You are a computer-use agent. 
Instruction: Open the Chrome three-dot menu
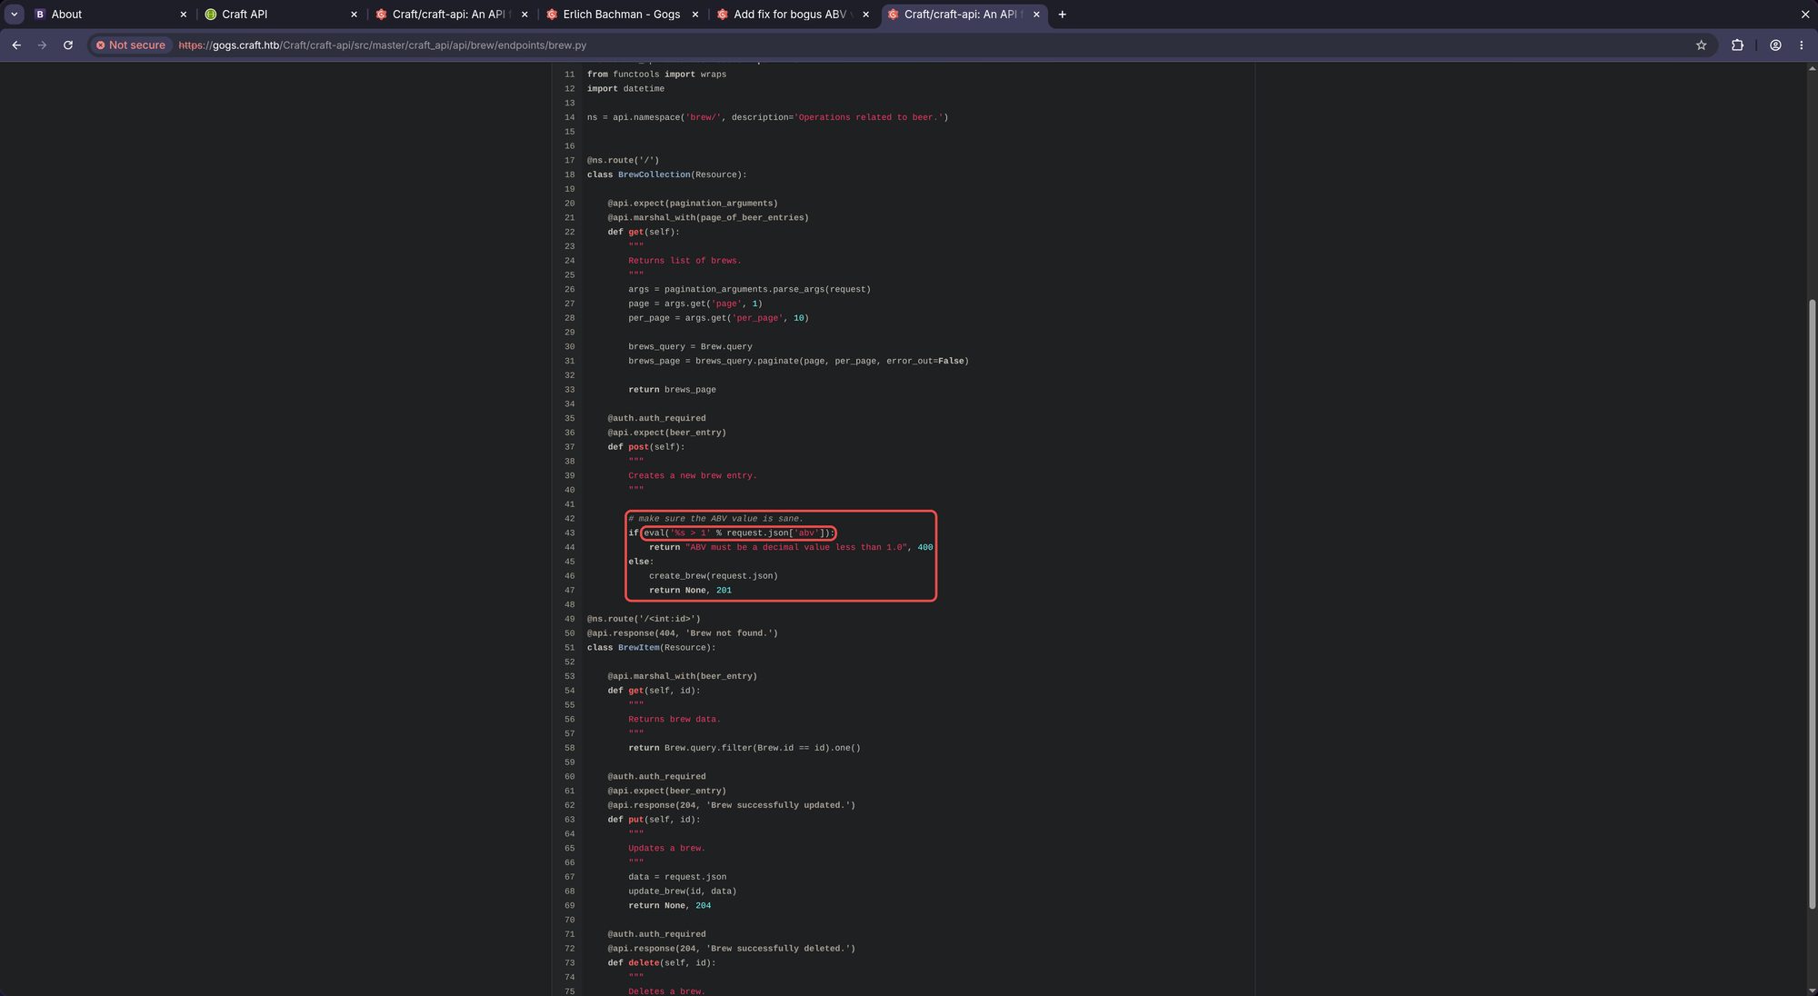(x=1802, y=45)
